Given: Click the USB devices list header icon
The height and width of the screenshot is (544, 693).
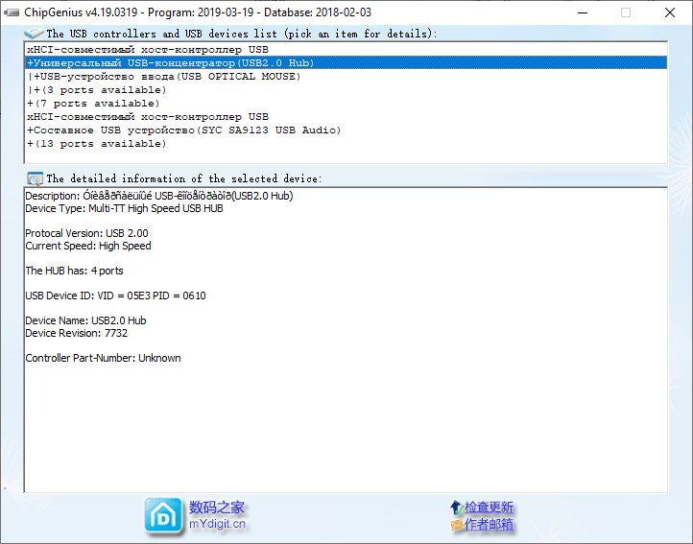Looking at the screenshot, I should [x=35, y=34].
